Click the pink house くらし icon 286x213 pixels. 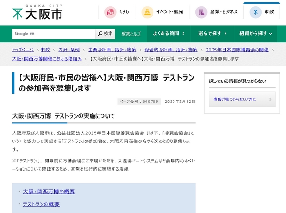tap(111, 12)
